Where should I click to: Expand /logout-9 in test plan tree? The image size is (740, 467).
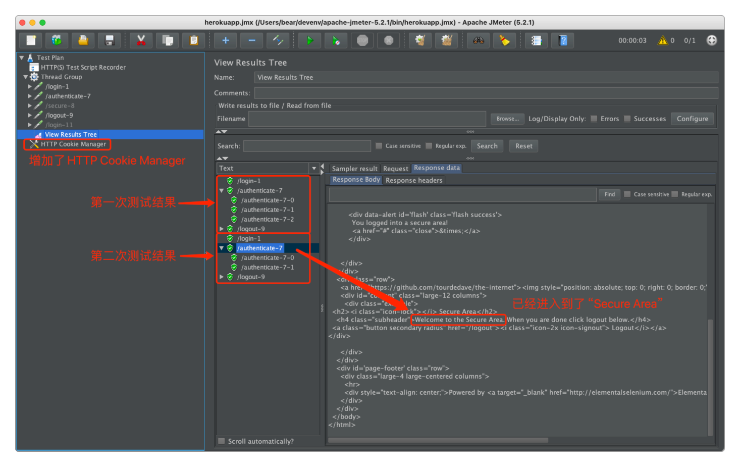(30, 116)
